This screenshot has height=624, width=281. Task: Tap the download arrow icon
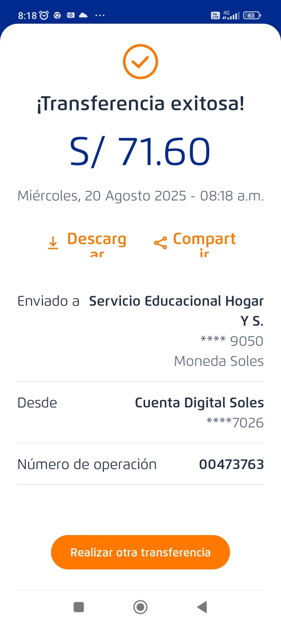coord(53,243)
